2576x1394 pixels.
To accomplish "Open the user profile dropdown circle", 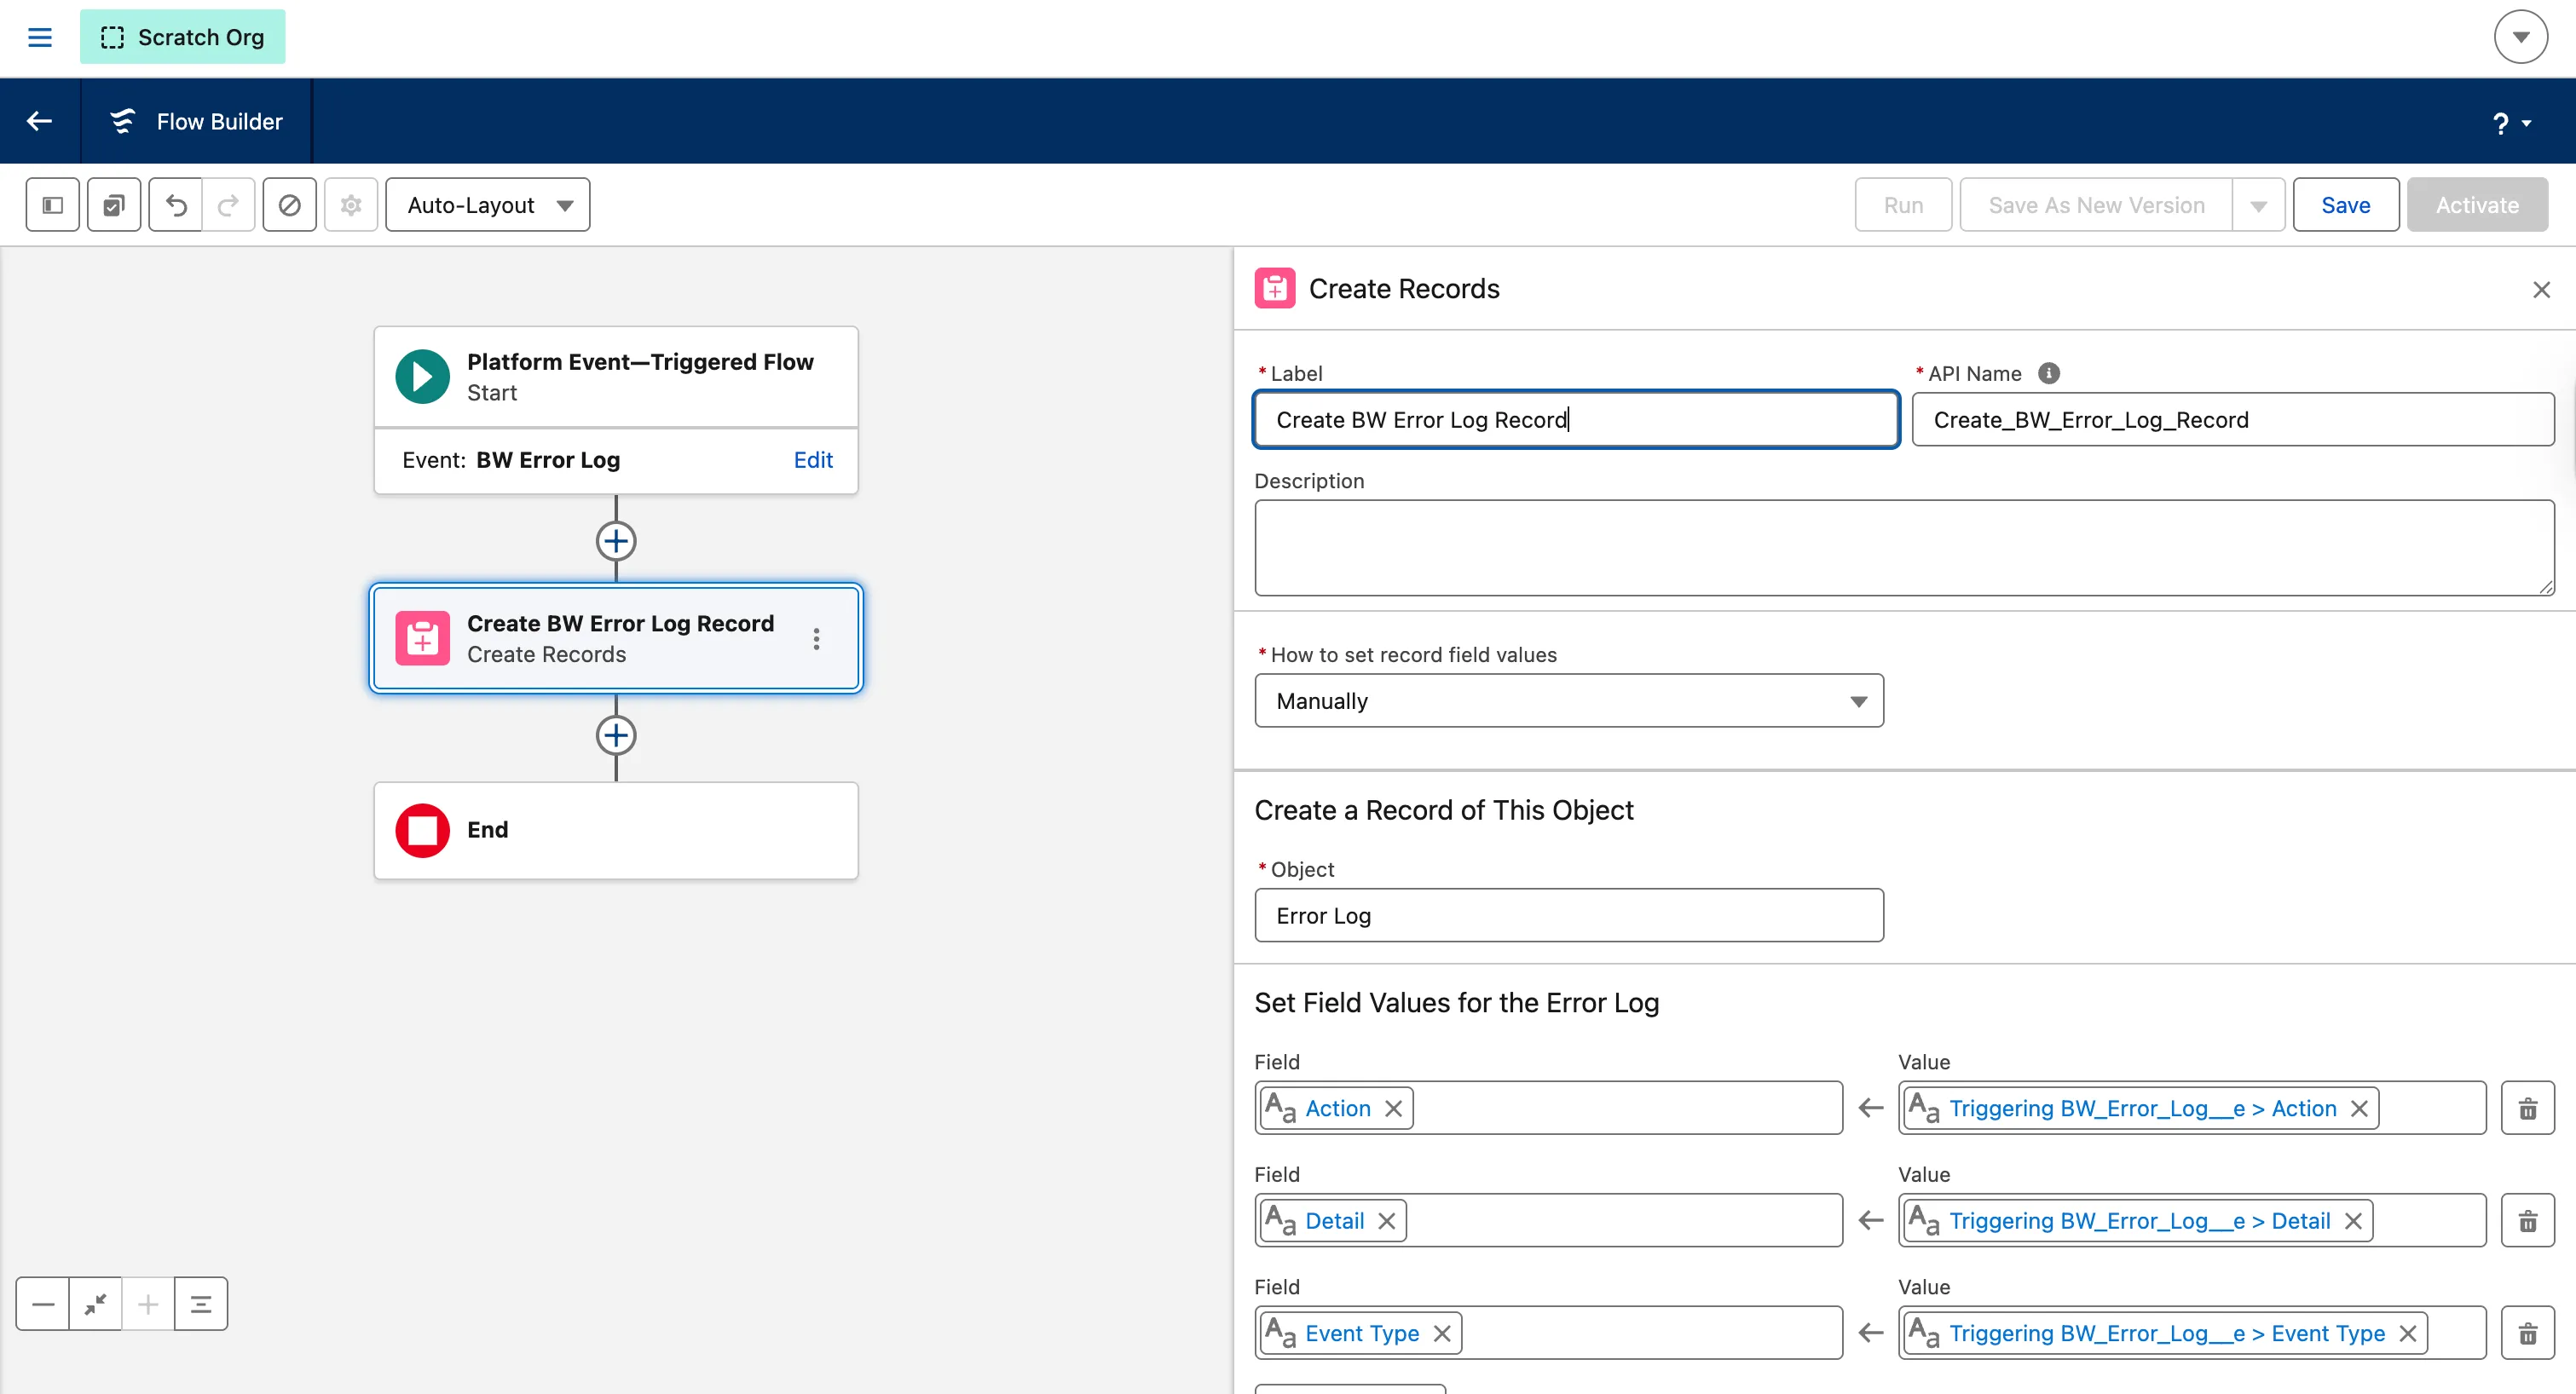I will coord(2521,37).
